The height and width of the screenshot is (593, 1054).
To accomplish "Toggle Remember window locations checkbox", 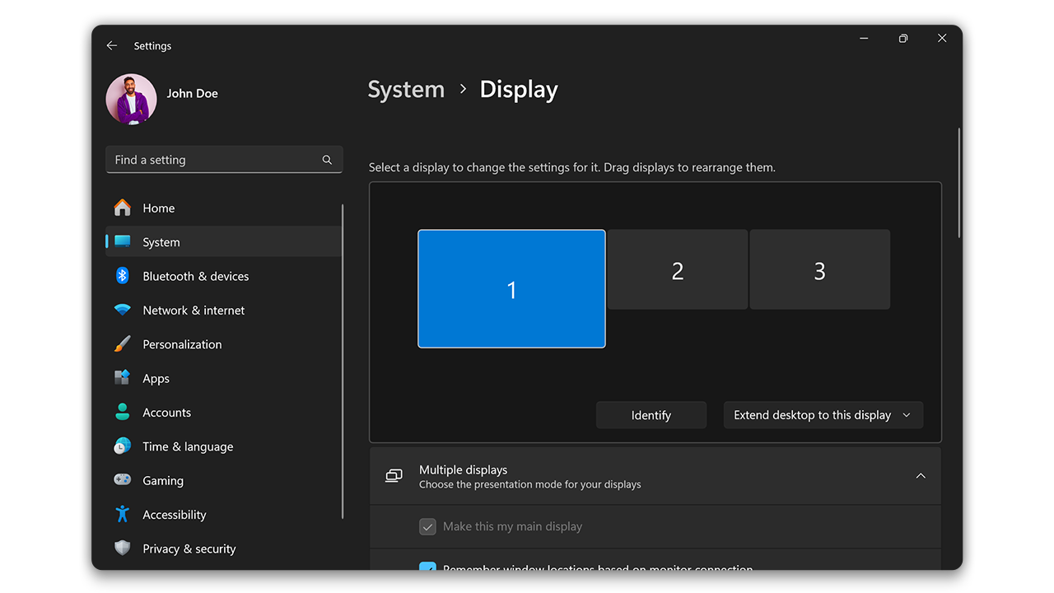I will point(427,567).
